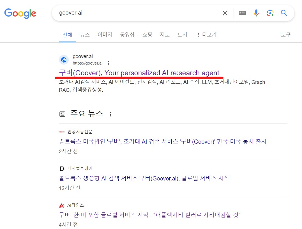Switch to the 쇼핑 tab
This screenshot has width=302, height=229.
coord(147,35)
